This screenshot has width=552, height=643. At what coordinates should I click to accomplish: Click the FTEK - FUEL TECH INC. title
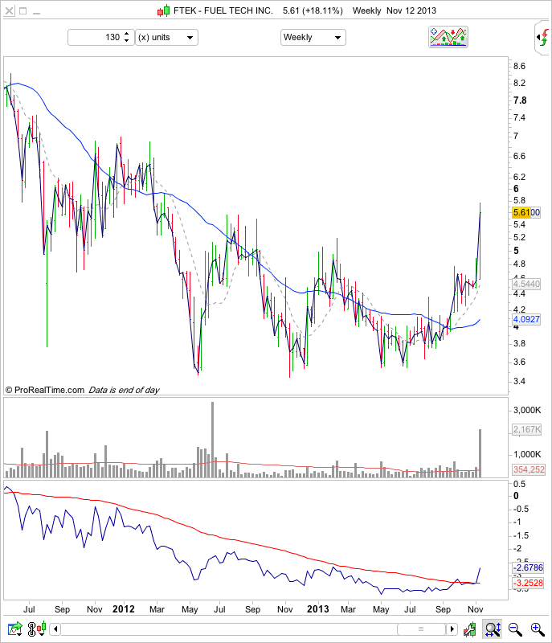pos(223,10)
